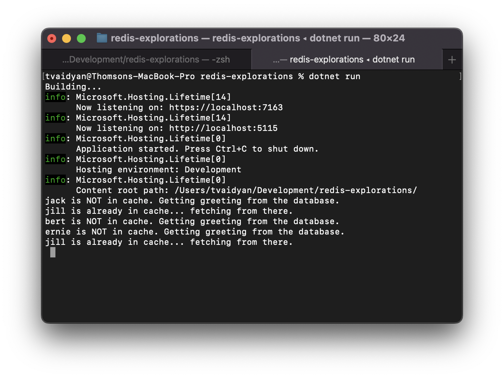Click the Hosting environment Development line

coord(159,169)
